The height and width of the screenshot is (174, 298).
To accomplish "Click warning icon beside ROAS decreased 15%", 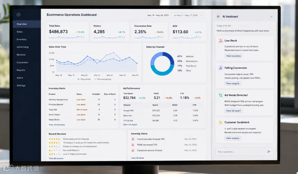I will tap(133, 145).
